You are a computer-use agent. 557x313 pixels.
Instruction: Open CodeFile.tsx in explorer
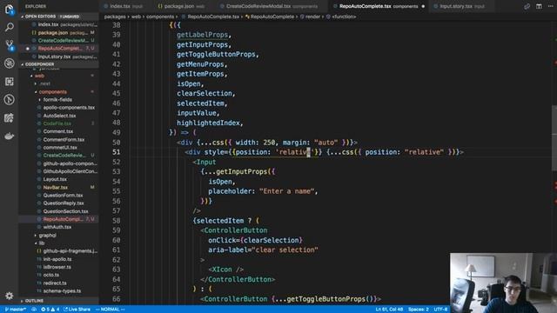pos(58,123)
